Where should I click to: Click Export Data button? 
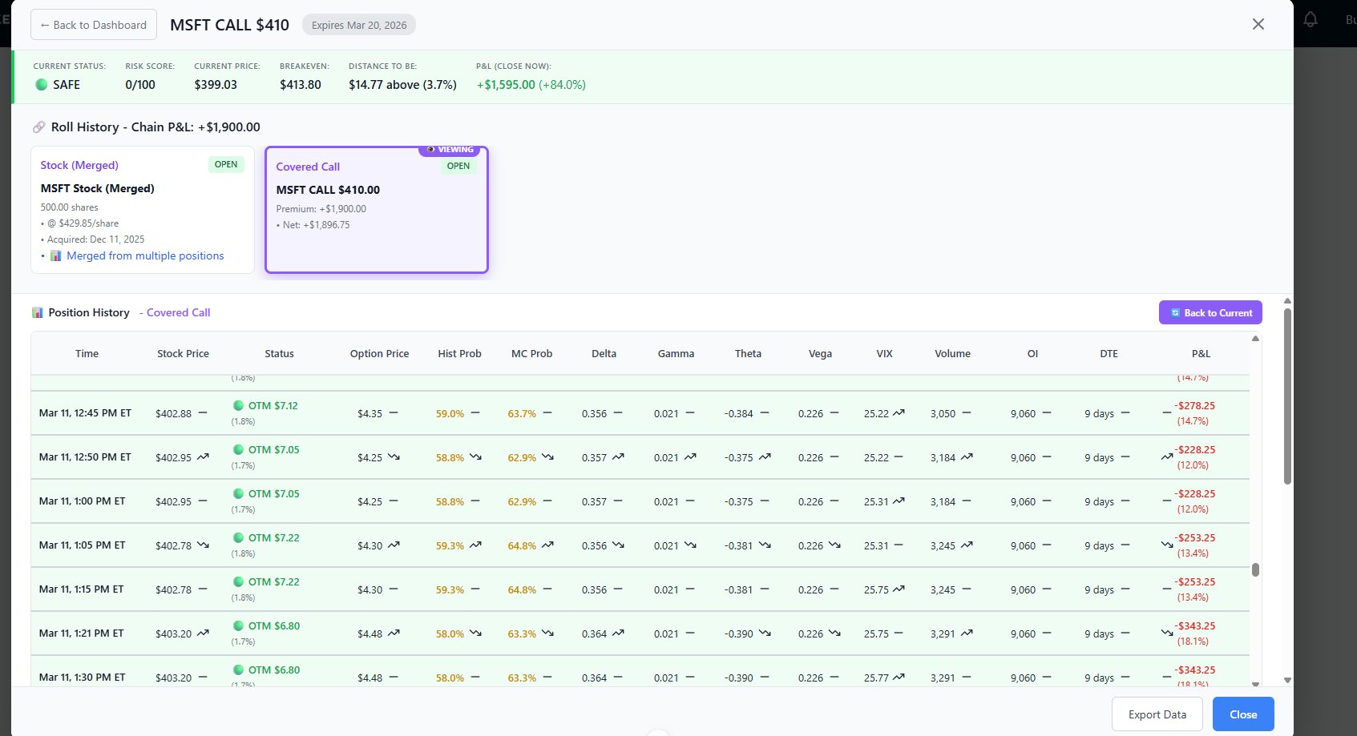(x=1157, y=714)
